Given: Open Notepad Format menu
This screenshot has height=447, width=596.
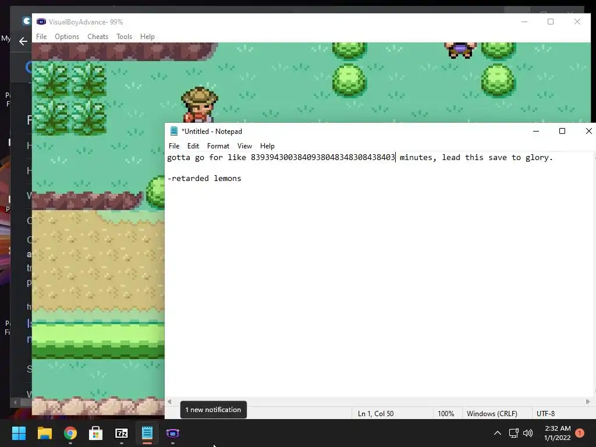Looking at the screenshot, I should 218,146.
